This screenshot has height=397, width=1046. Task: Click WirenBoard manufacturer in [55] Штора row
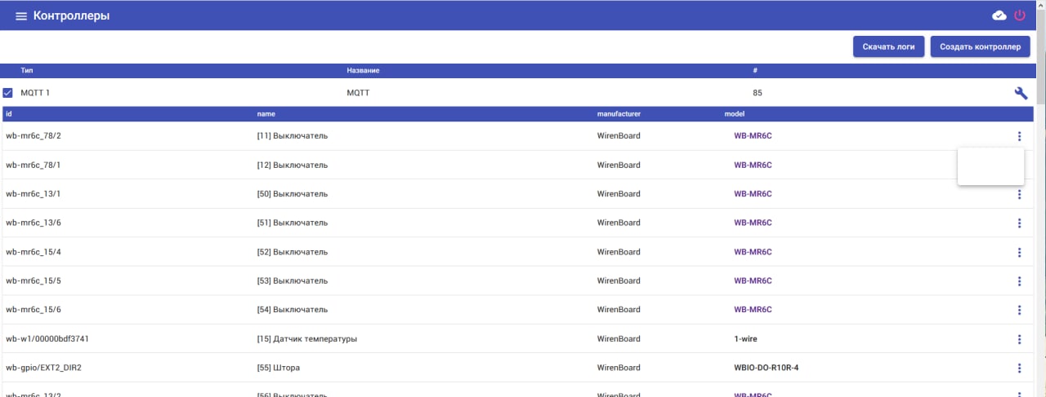coord(619,368)
